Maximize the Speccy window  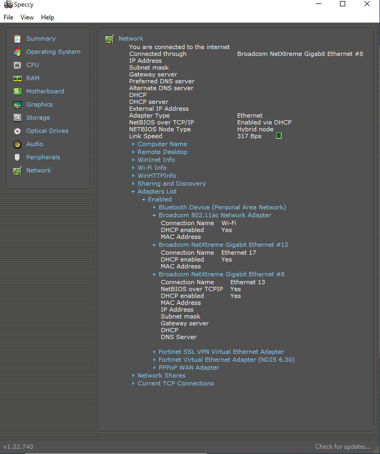click(343, 4)
